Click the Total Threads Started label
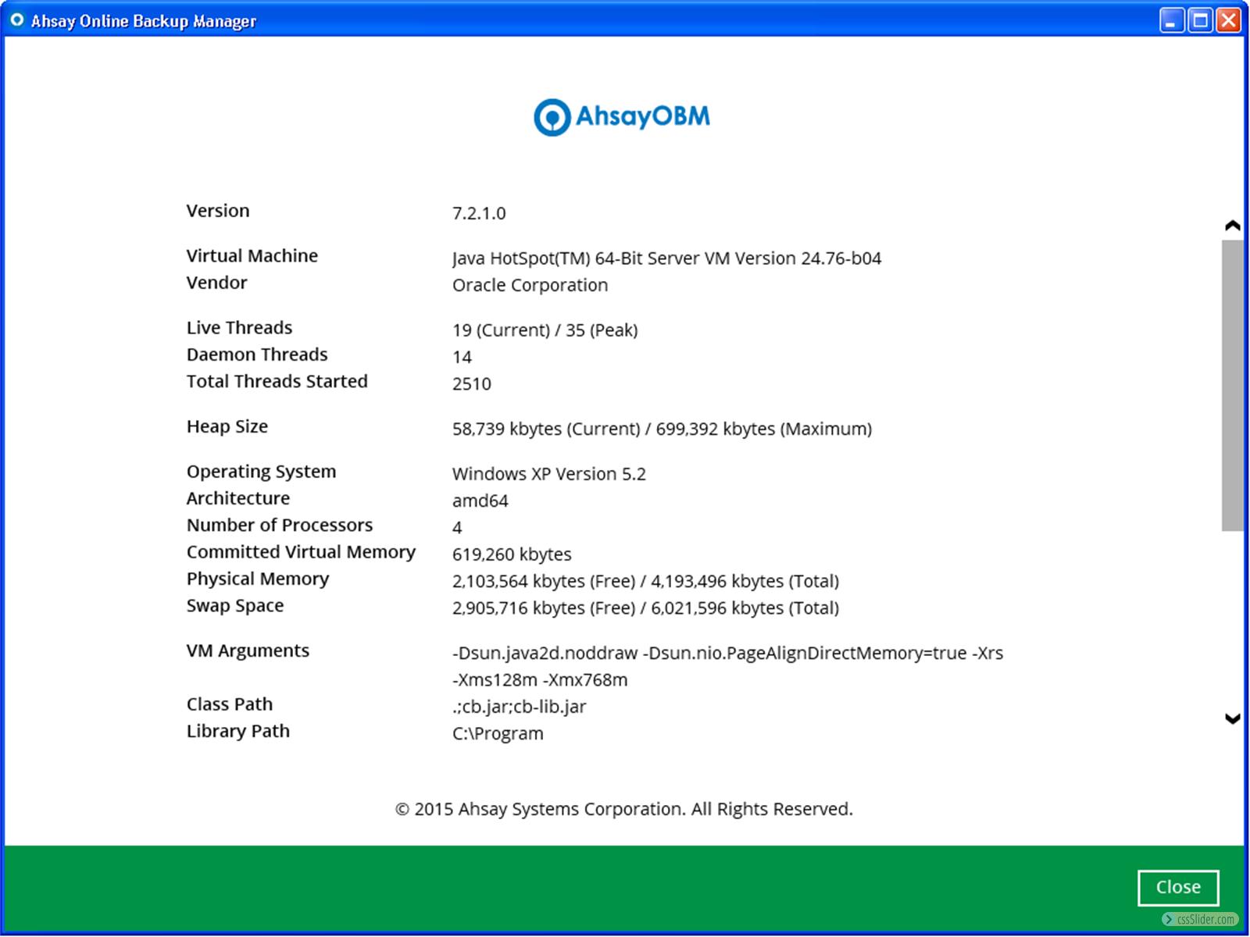Screen dimensions: 1250x937 (277, 381)
